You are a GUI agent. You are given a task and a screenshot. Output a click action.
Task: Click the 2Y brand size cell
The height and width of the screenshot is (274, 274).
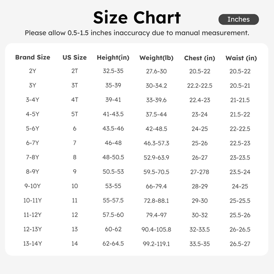point(33,71)
